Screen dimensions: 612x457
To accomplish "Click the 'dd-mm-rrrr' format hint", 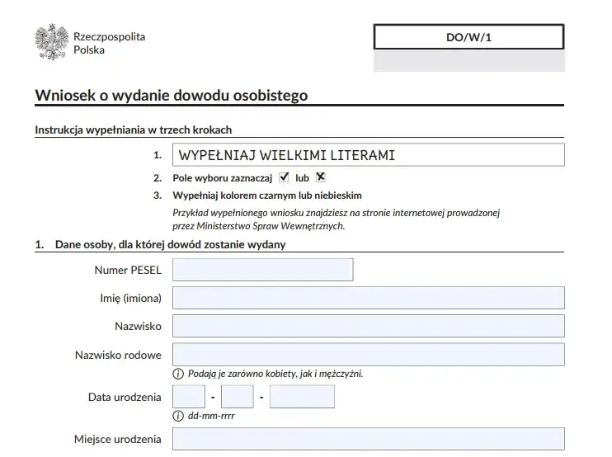I will point(211,416).
